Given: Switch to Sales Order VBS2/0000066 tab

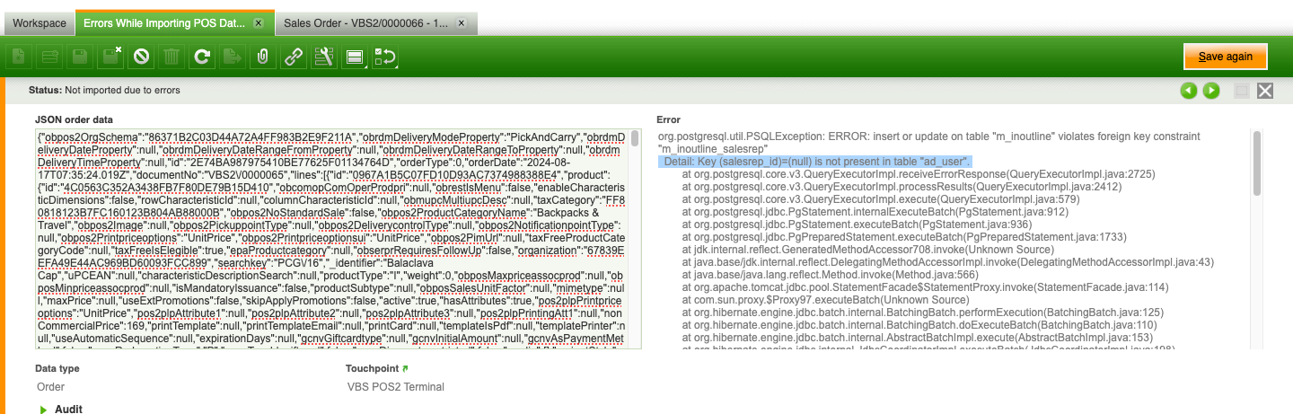Looking at the screenshot, I should [x=377, y=22].
